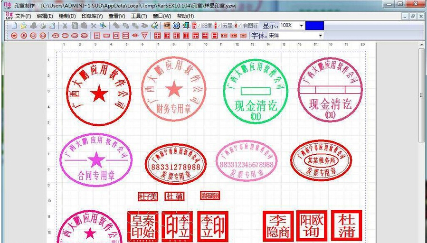The width and height of the screenshot is (427, 243).
Task: Select the small 杜 蒲 rectangular seal
Action: (x=175, y=196)
